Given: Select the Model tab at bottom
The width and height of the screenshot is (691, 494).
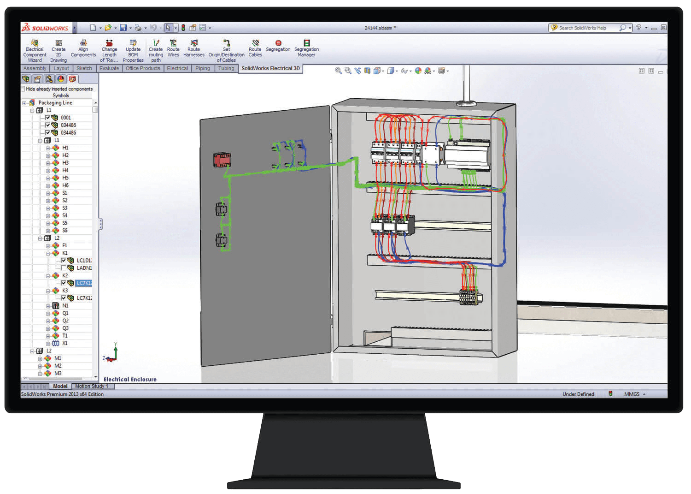Looking at the screenshot, I should click(60, 386).
